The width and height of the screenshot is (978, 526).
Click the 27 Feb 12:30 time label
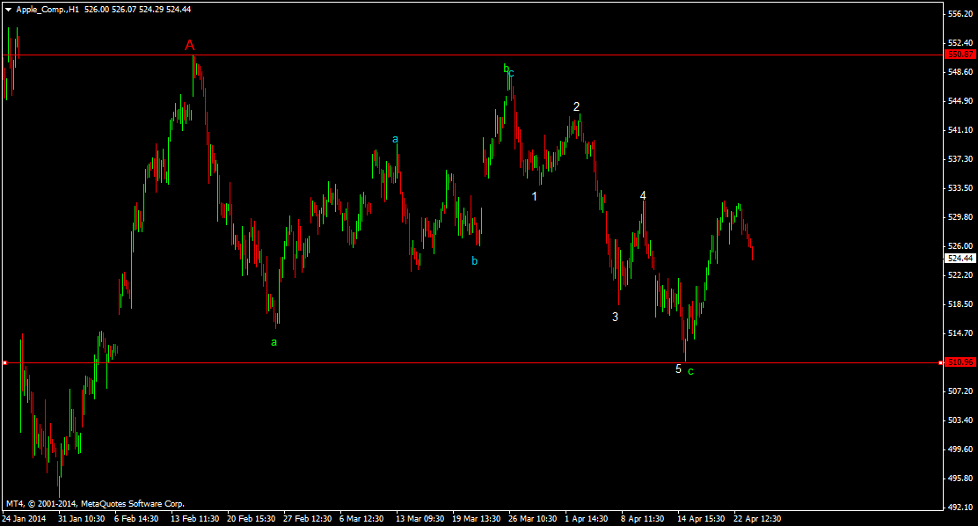(308, 518)
